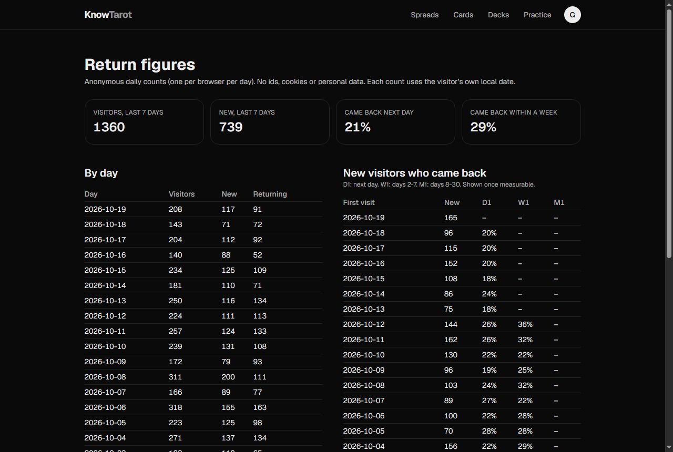Click the Day column header
The width and height of the screenshot is (673, 452).
[91, 194]
